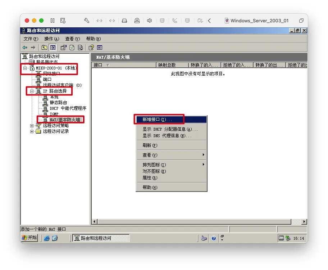Select the 路由和远程访问 root tree node
The image size is (328, 270).
click(x=44, y=57)
